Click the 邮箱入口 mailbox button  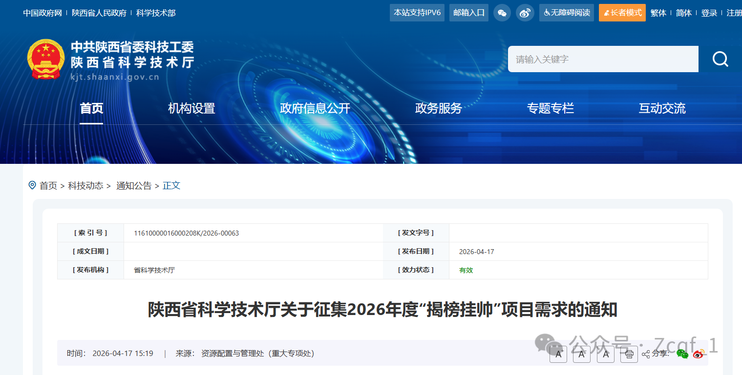coord(469,13)
